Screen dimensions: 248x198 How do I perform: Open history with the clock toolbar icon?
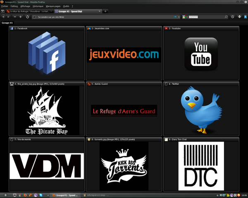[x=232, y=17]
